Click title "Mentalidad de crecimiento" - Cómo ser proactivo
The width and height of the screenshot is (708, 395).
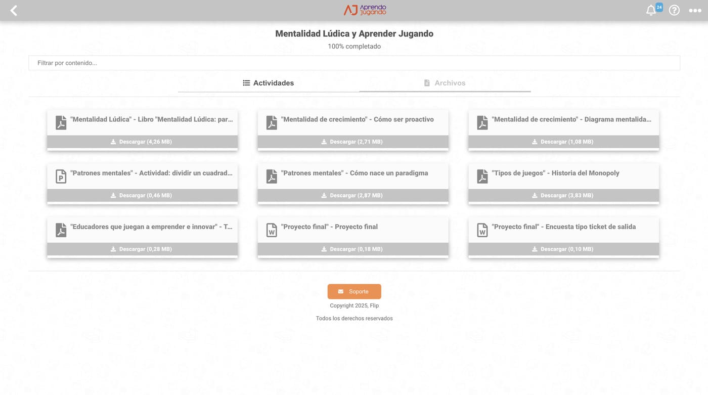[358, 119]
